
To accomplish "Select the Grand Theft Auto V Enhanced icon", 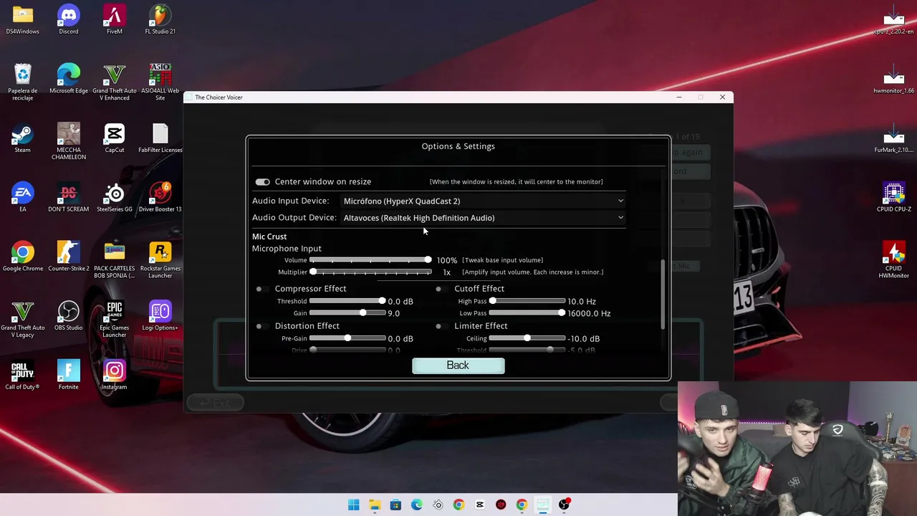I will pos(115,82).
